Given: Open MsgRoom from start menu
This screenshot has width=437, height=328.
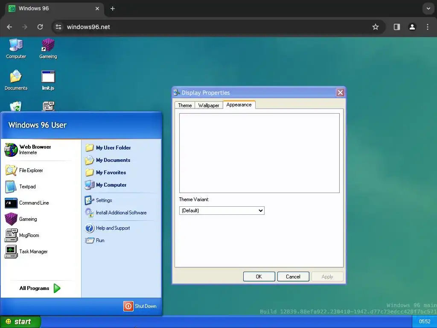Looking at the screenshot, I should [x=22, y=235].
